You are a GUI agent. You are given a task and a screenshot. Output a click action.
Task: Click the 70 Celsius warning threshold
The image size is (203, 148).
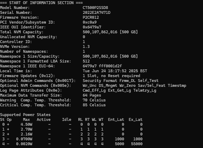pyautogui.click(x=94, y=100)
